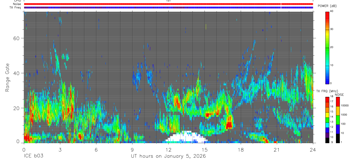Click the 20 tick on power colorbar
The height and width of the screenshot is (162, 352).
tap(331, 47)
